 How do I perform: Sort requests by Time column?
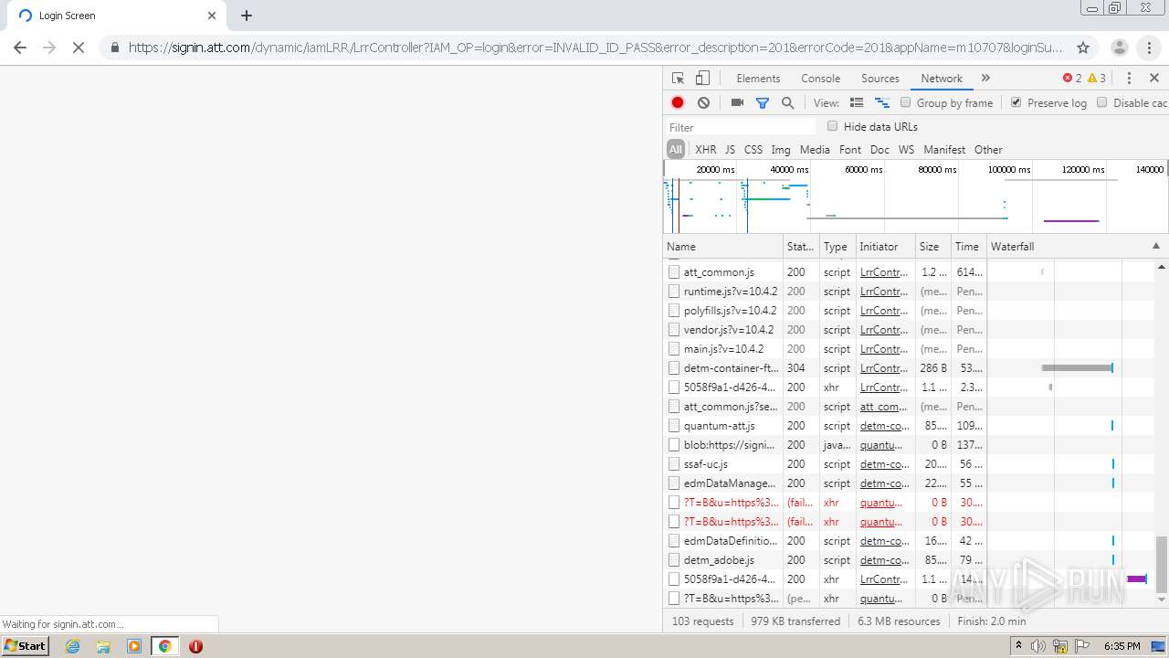click(969, 246)
